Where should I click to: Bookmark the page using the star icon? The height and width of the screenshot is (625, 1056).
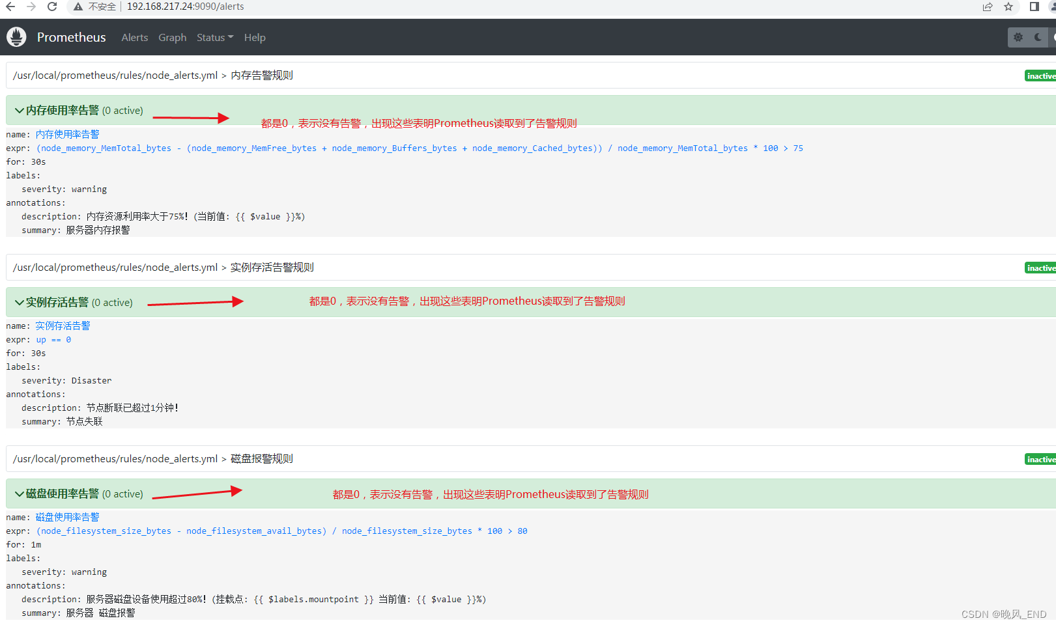[x=1008, y=7]
